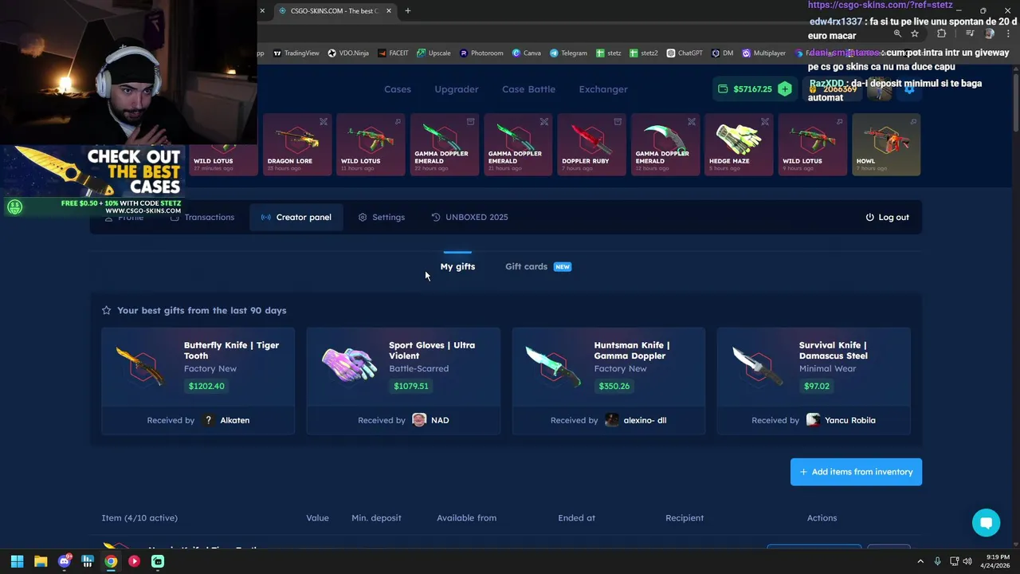The image size is (1020, 574).
Task: Open the Dragon Lore recent drop card
Action: [x=297, y=144]
